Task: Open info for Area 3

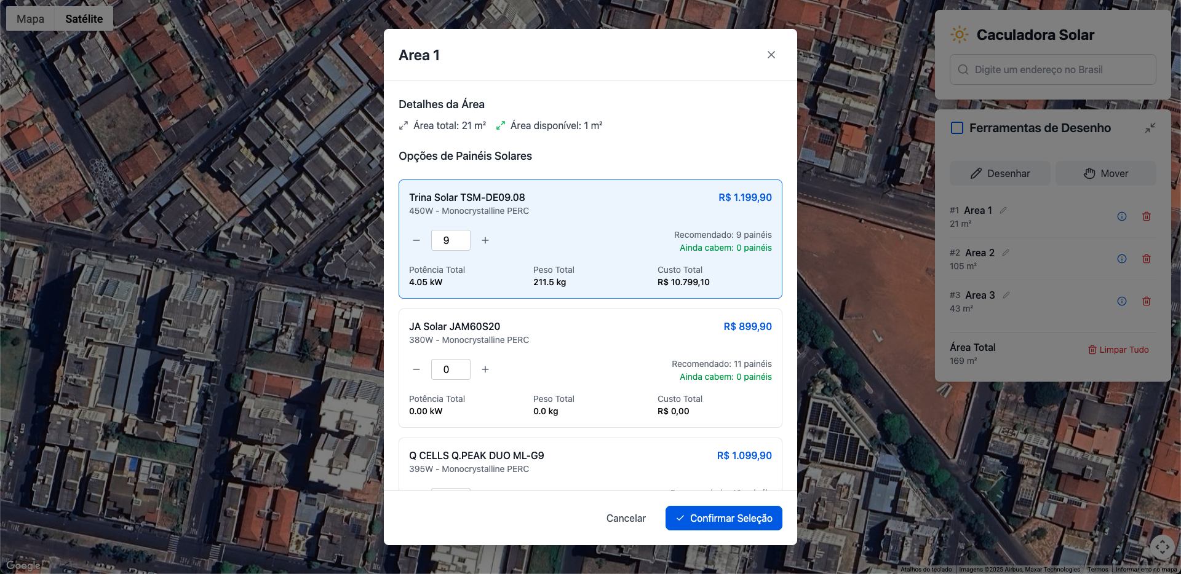Action: 1122,301
